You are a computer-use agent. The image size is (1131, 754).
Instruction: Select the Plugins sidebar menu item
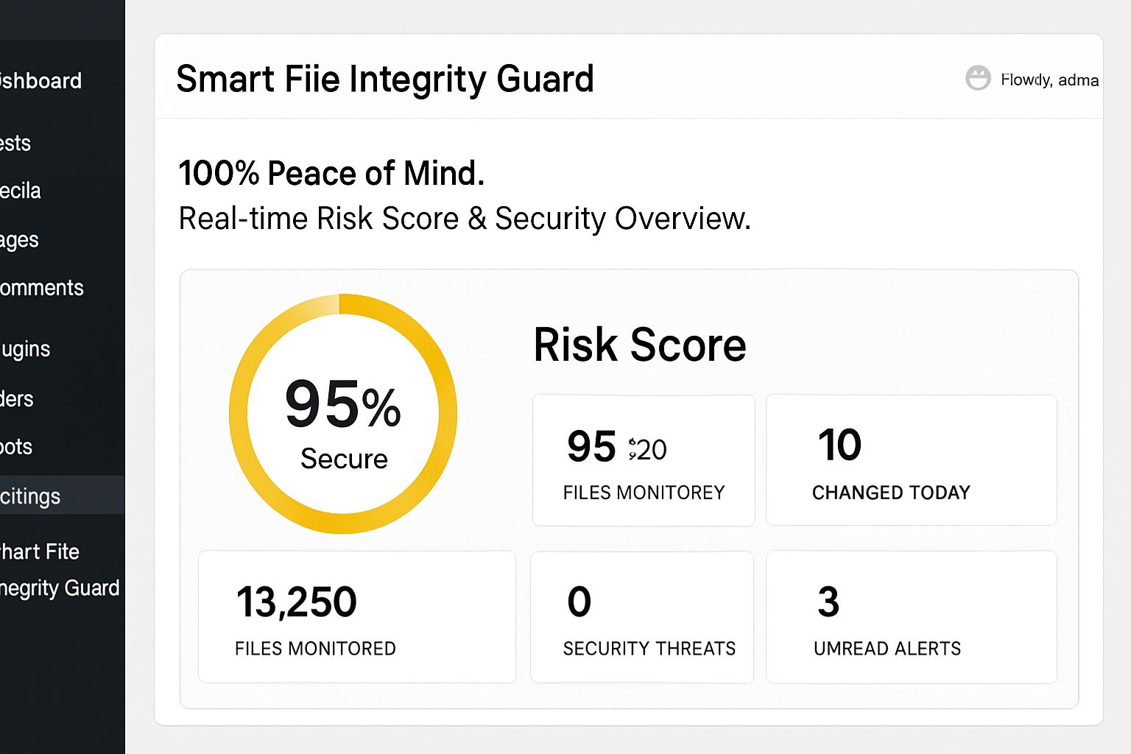26,349
